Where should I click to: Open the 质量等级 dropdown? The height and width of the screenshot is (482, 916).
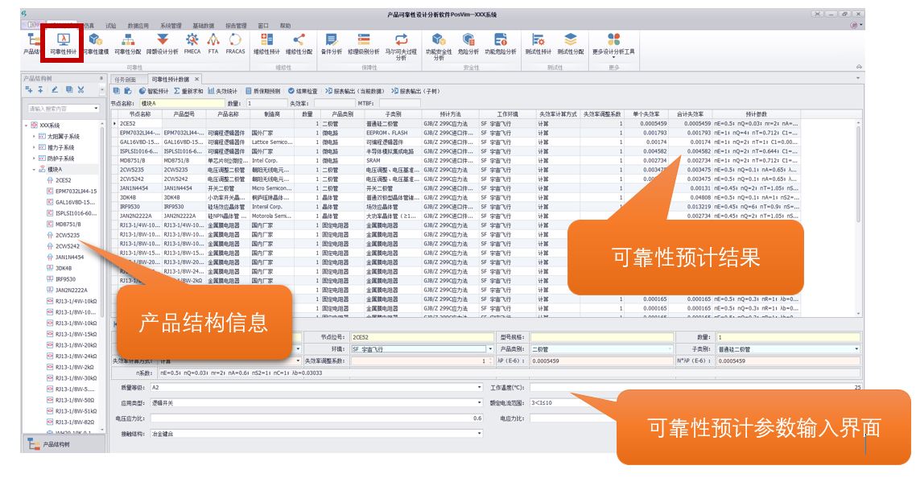480,387
